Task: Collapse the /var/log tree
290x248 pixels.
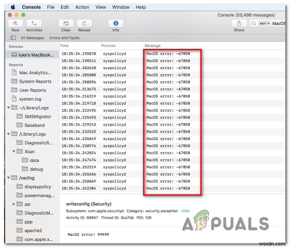Action: click(8, 178)
